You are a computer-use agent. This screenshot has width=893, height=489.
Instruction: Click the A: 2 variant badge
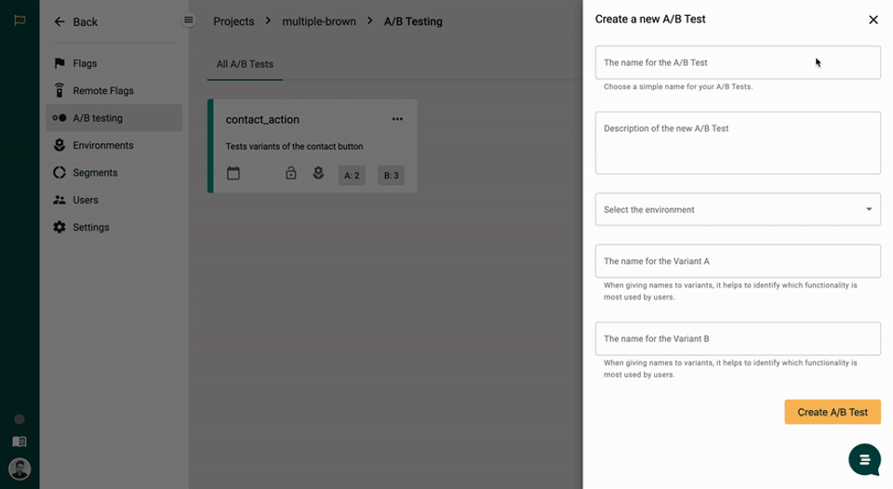352,176
